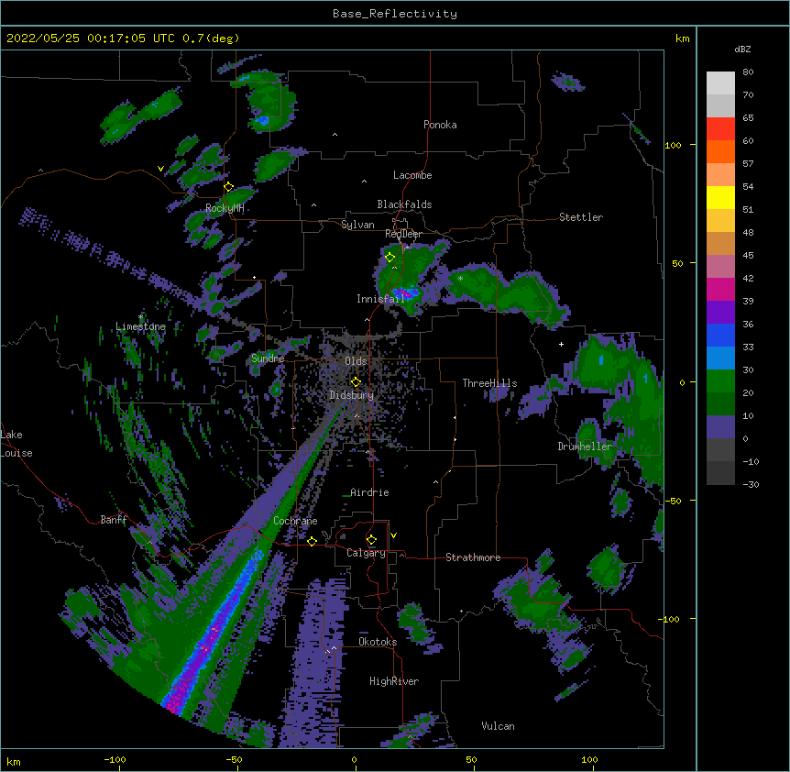Viewport: 790px width, 772px height.
Task: Click the yellow diamond marker south of RedDeer
Action: [x=390, y=258]
